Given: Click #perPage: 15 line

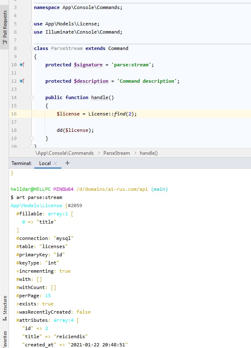Looking at the screenshot, I should pyautogui.click(x=34, y=296).
